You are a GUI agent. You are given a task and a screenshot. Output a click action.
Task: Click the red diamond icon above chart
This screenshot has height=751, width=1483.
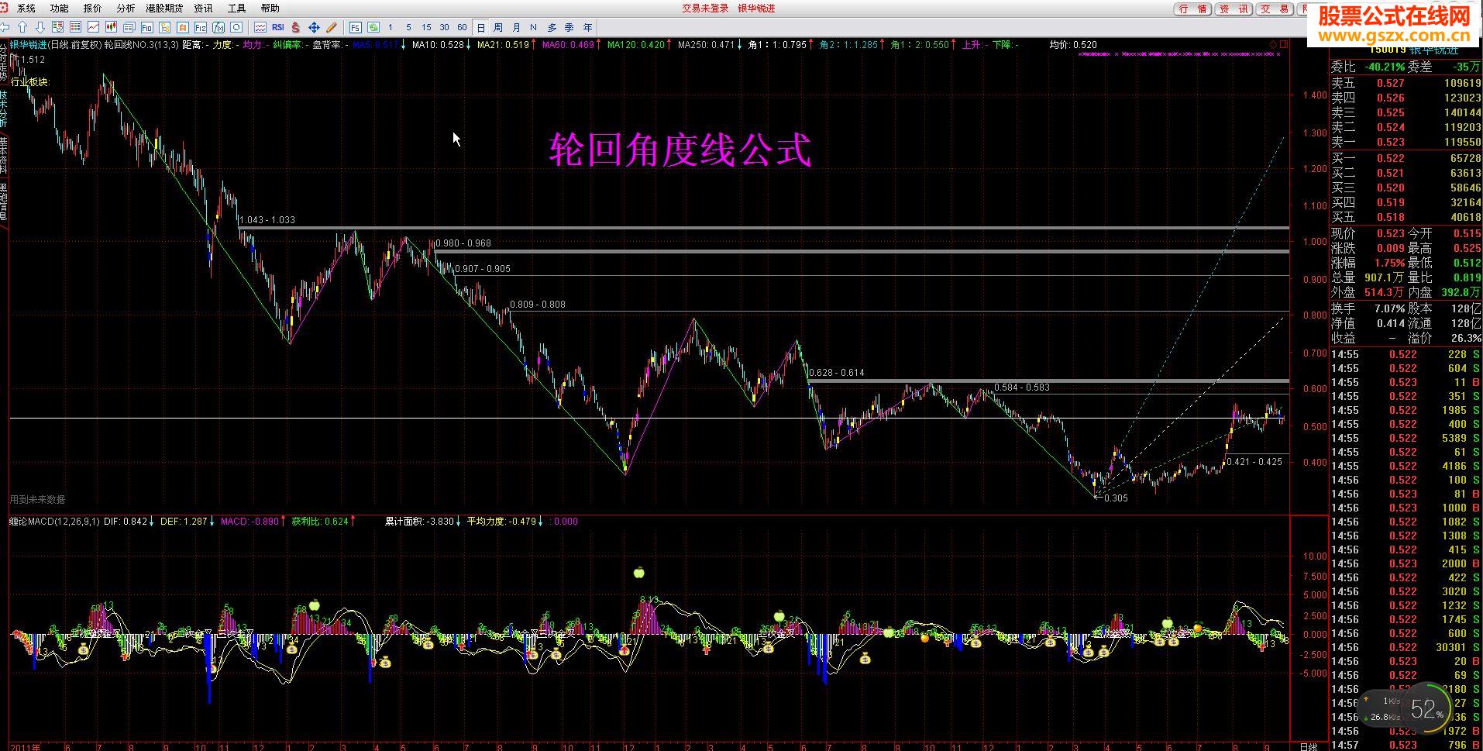[x=1275, y=45]
